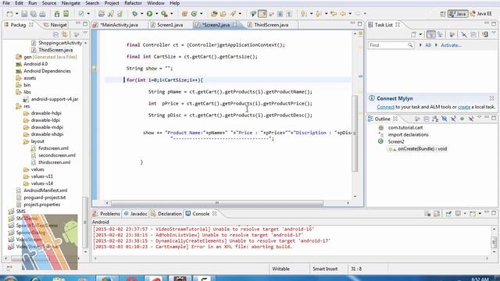
Task: Click Collapse All in Task List toolbar
Action: (x=473, y=34)
